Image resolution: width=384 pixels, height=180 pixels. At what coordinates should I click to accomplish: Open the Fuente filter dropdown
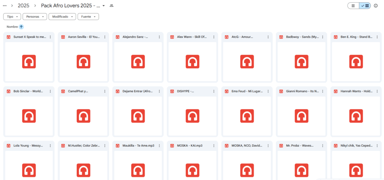(x=88, y=16)
